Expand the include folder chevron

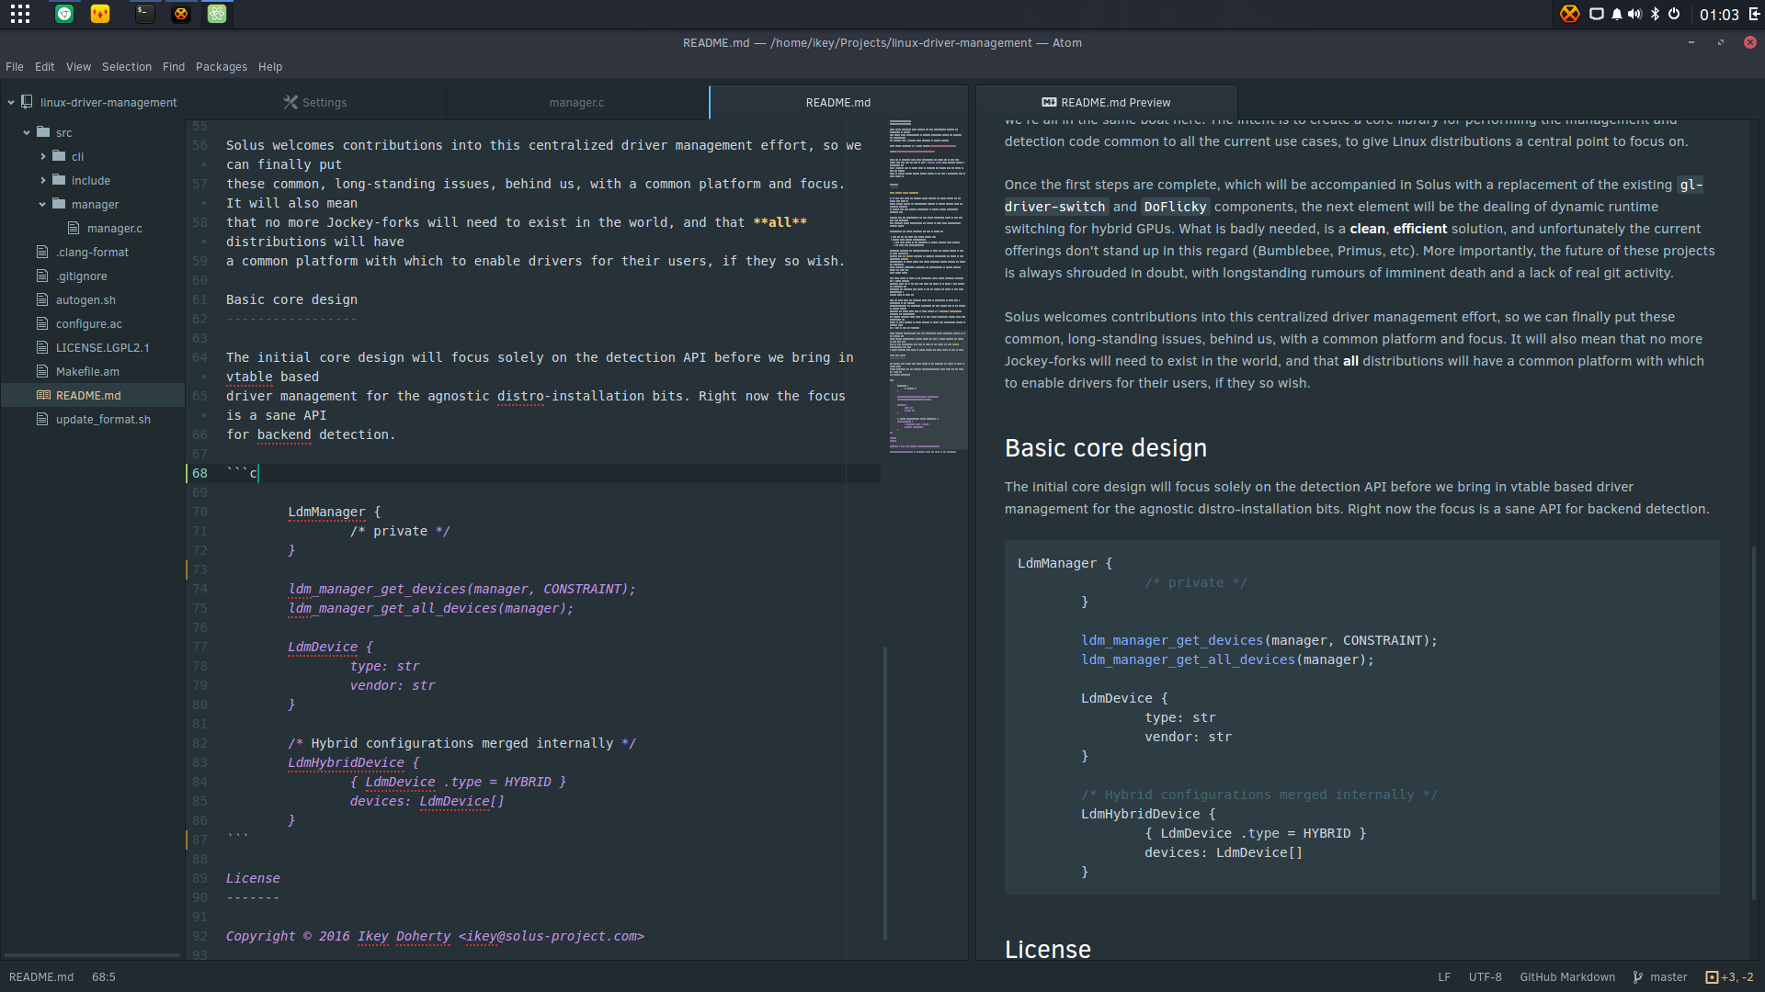[x=42, y=180]
